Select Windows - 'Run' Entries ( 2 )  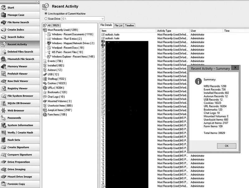[67, 39]
